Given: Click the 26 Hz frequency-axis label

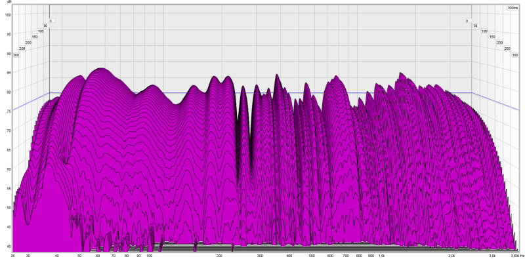Looking at the screenshot, I should click(12, 256).
